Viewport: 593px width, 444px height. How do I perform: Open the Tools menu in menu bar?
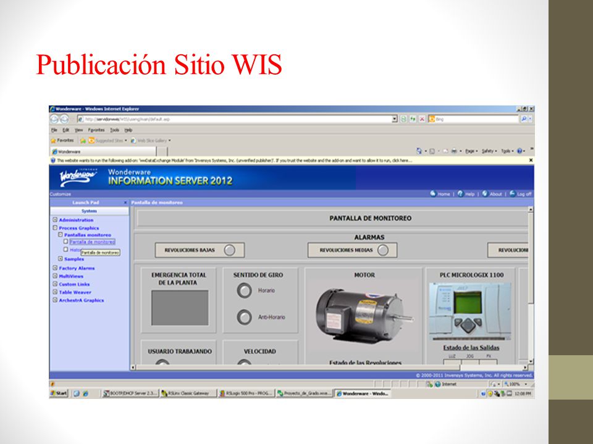115,130
